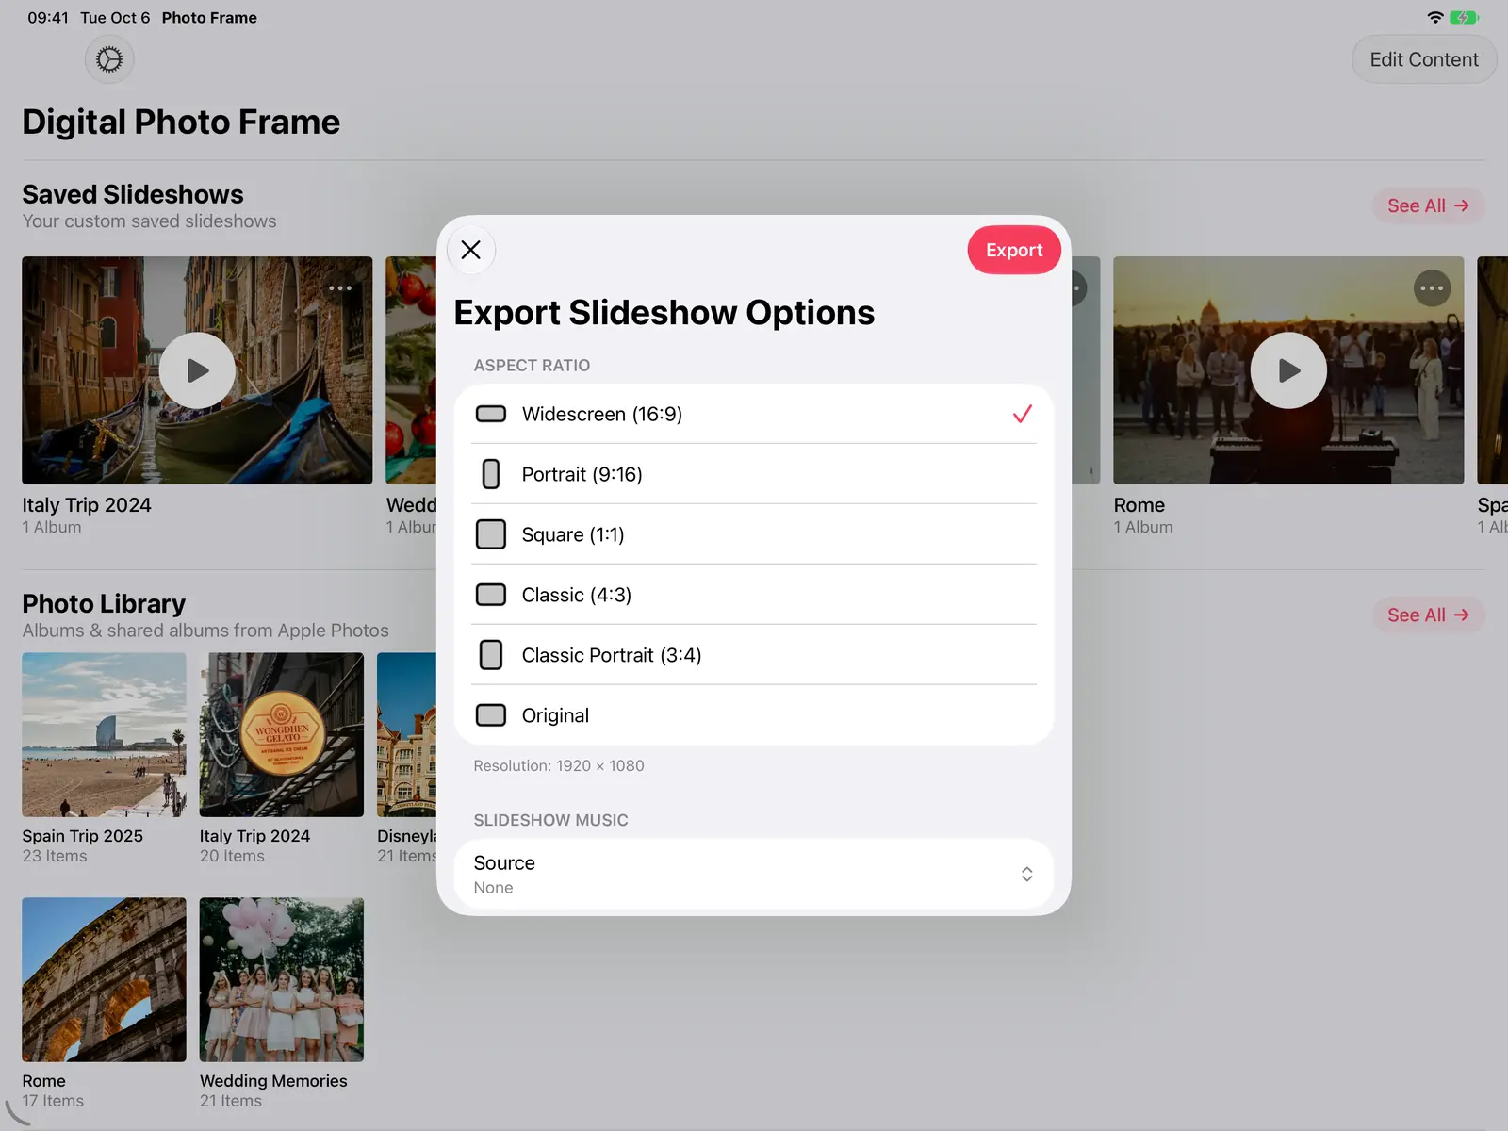Choose Original aspect ratio option
This screenshot has height=1131, width=1508.
click(x=753, y=715)
